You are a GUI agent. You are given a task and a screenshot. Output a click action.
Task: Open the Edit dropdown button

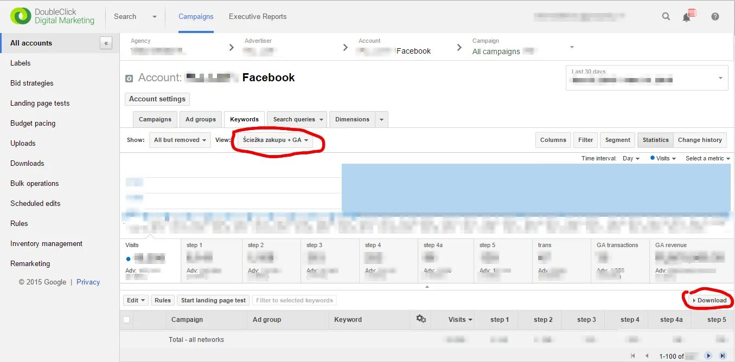136,300
